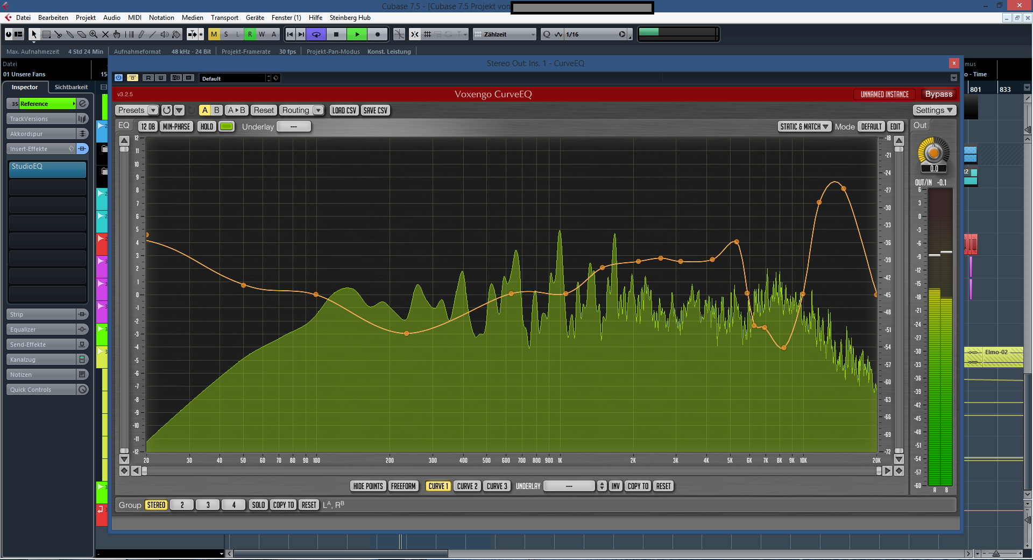Image resolution: width=1033 pixels, height=560 pixels.
Task: Copy state with A▸B button
Action: tap(236, 110)
